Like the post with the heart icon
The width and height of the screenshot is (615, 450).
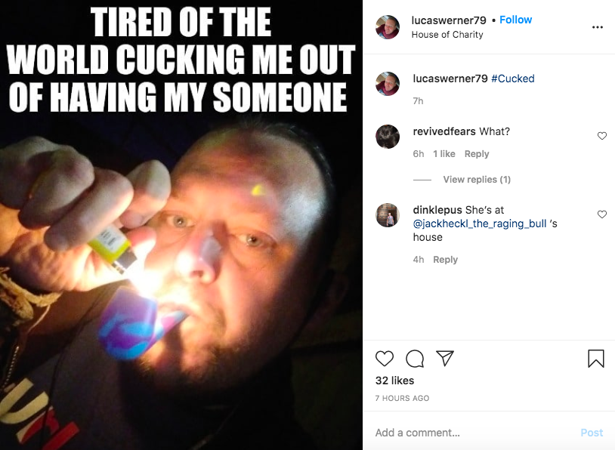(385, 359)
